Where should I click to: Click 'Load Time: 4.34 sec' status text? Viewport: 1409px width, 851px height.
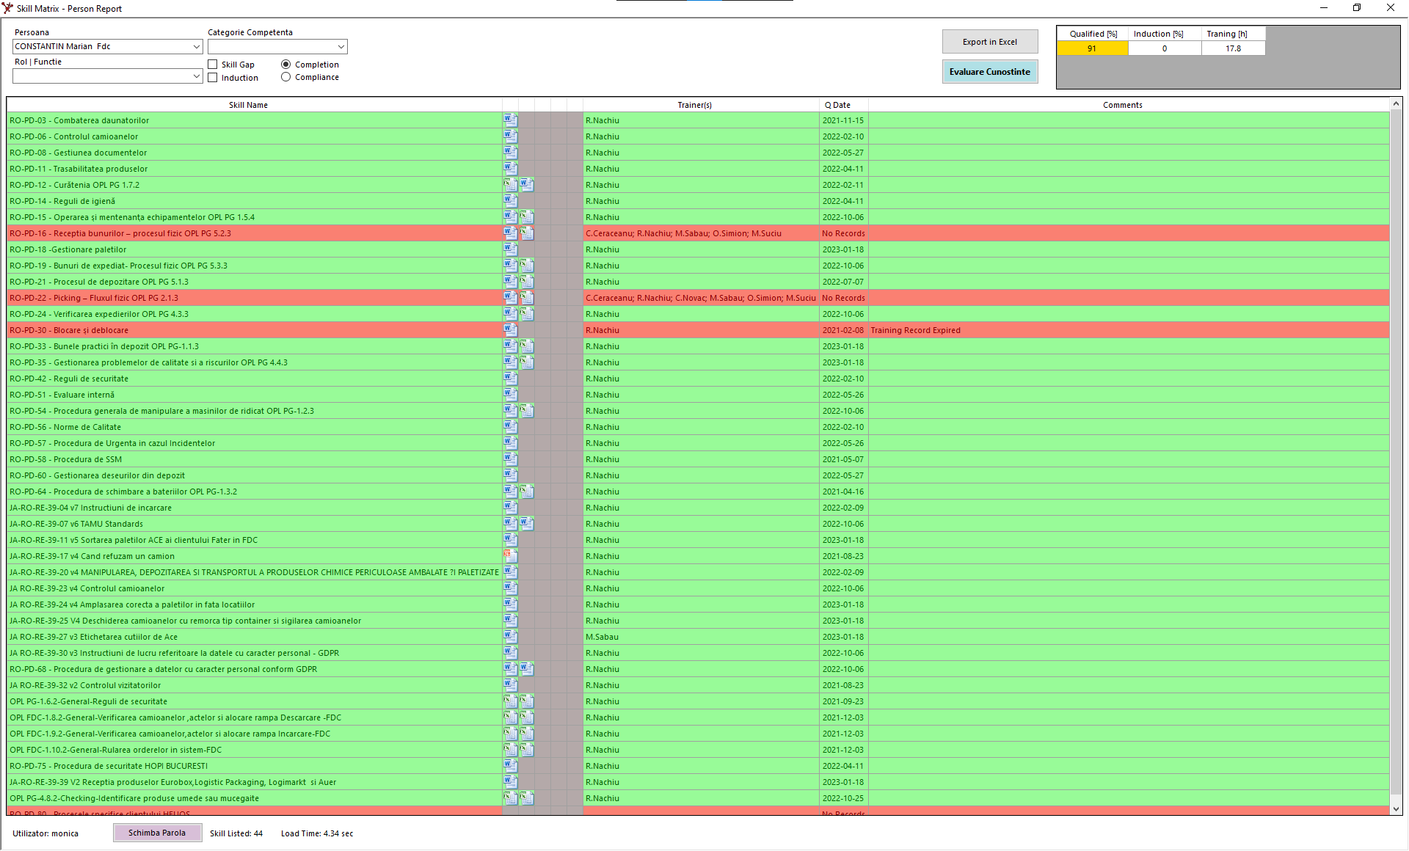pos(317,833)
